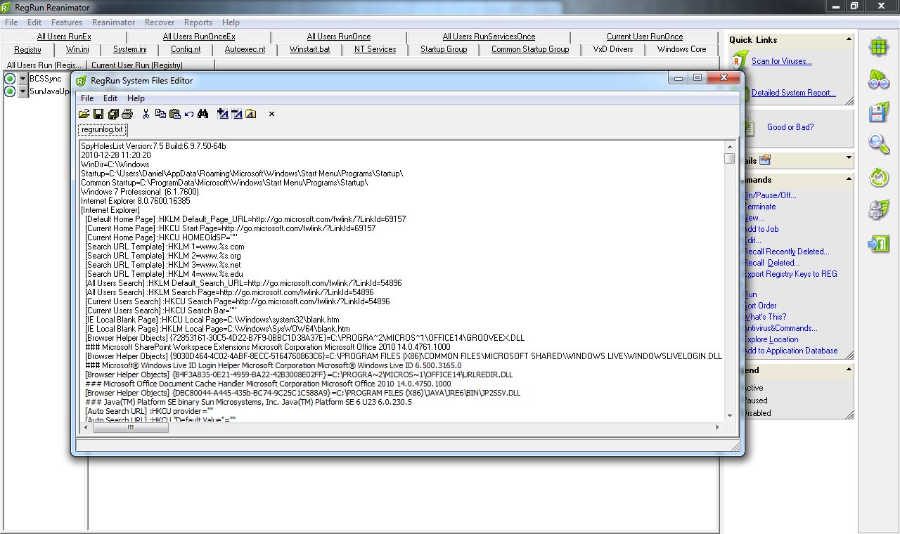This screenshot has height=534, width=900.
Task: Click the decrease font size icon
Action: coord(237,114)
